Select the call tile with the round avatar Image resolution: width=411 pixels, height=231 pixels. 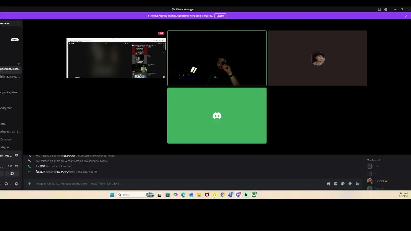[318, 58]
